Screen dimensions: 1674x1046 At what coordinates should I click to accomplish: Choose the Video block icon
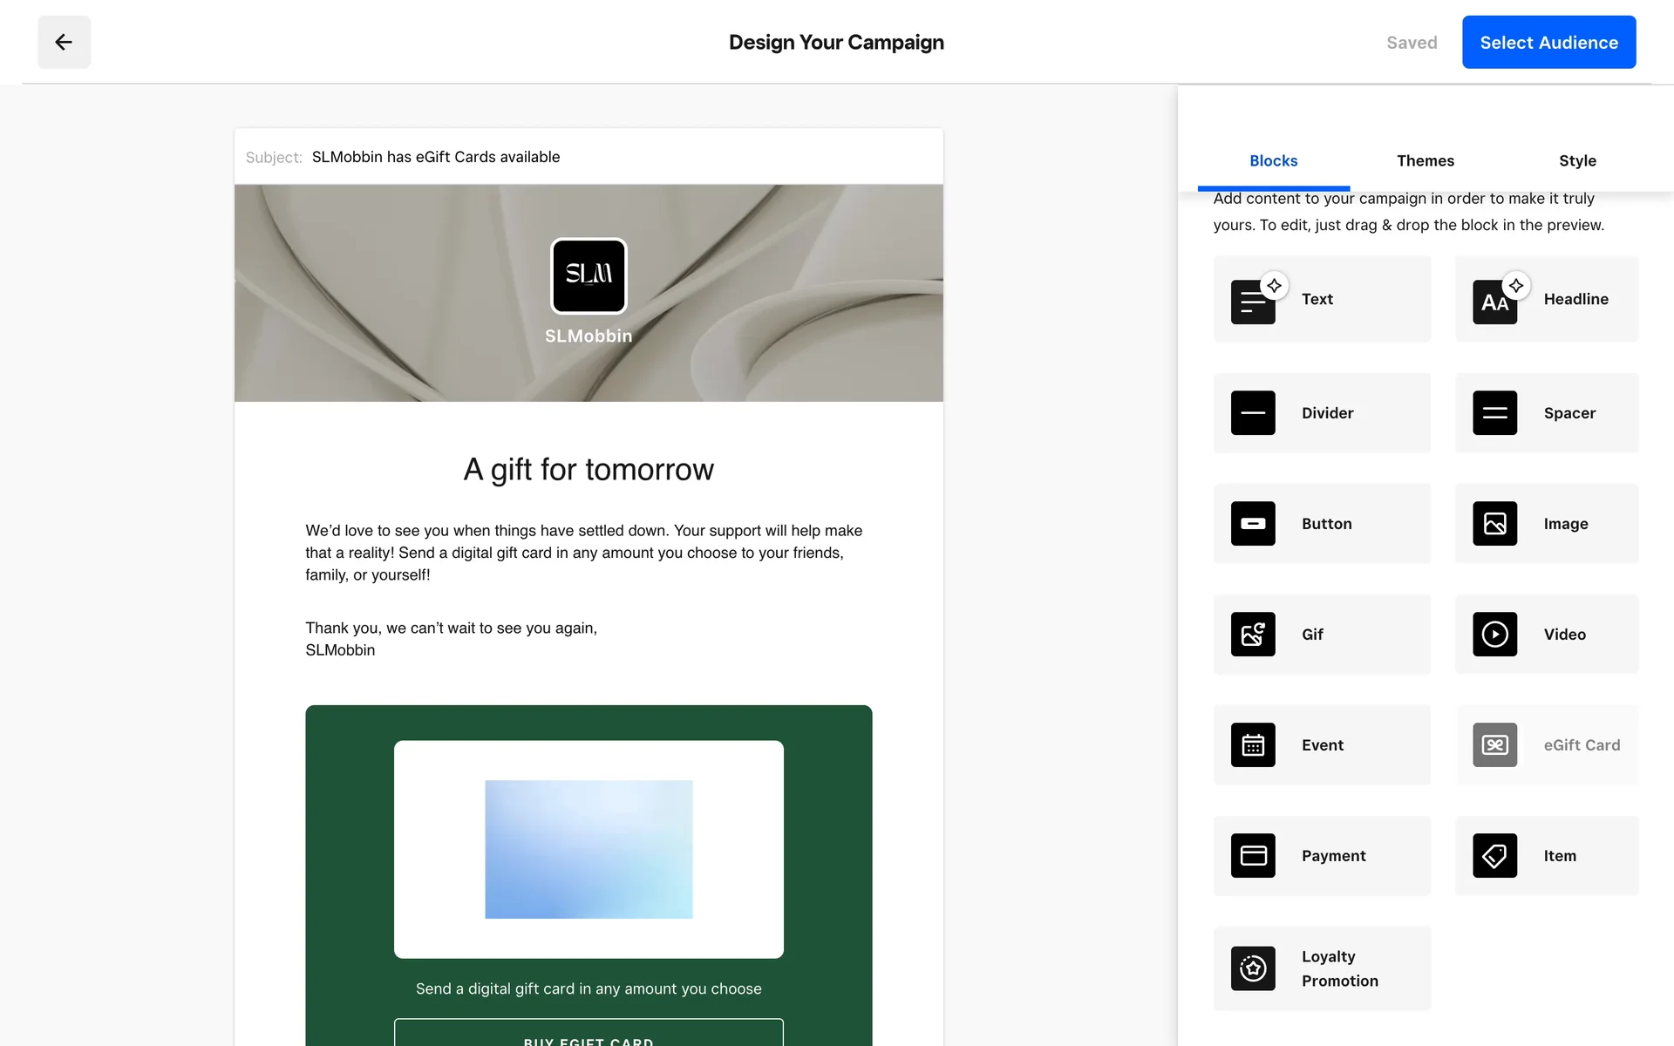click(1494, 635)
